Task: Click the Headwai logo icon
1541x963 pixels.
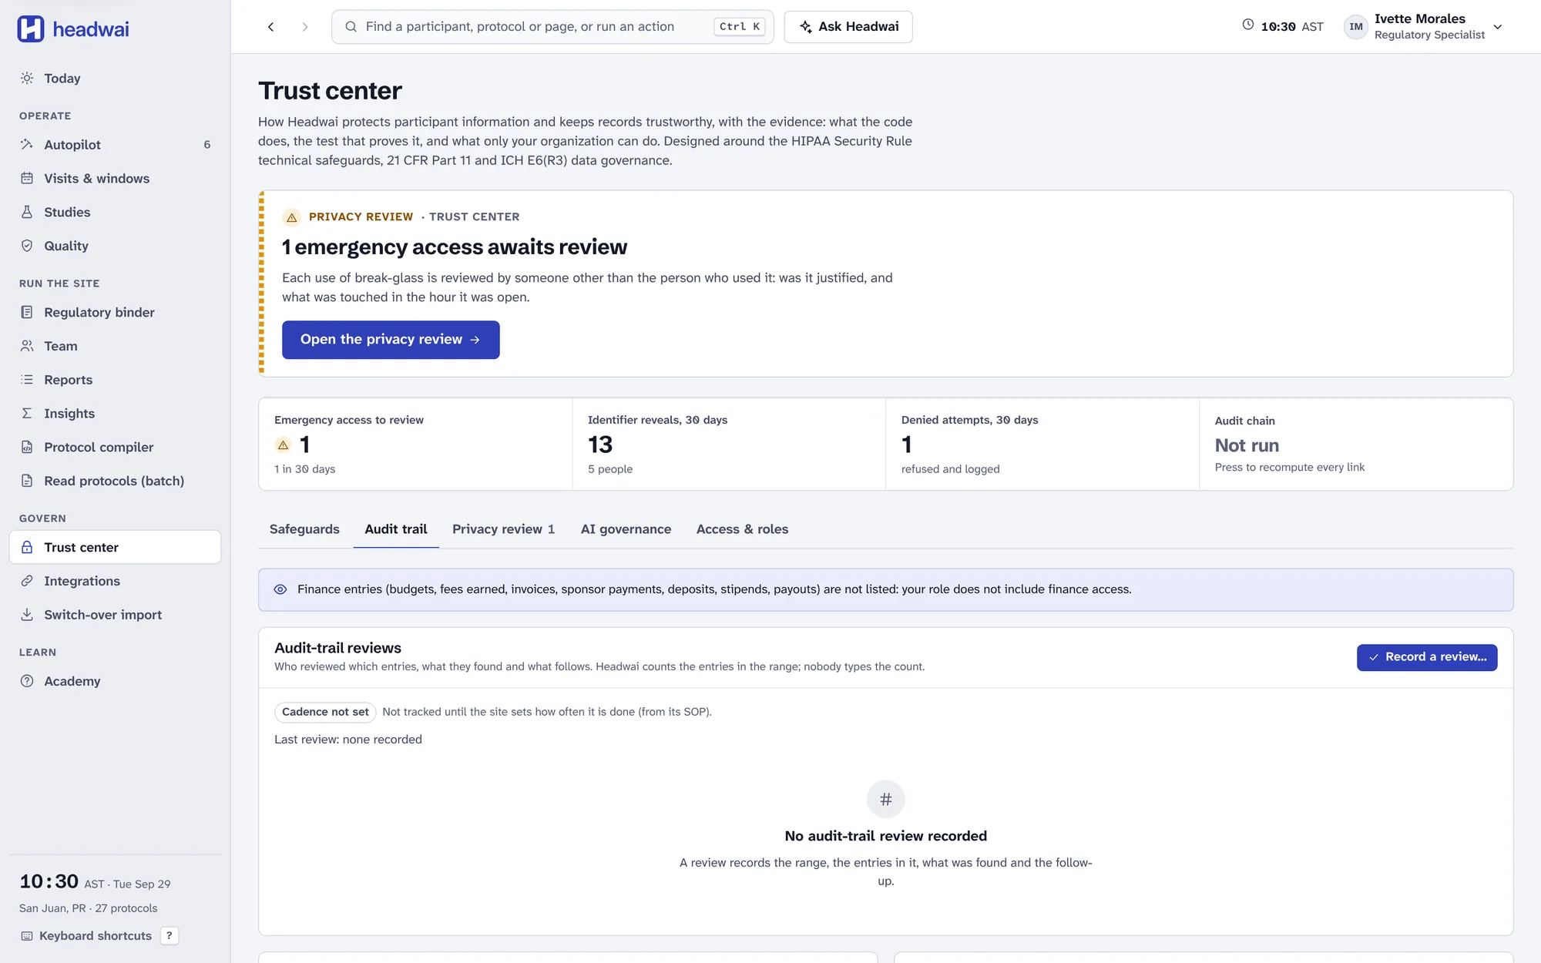Action: (31, 29)
